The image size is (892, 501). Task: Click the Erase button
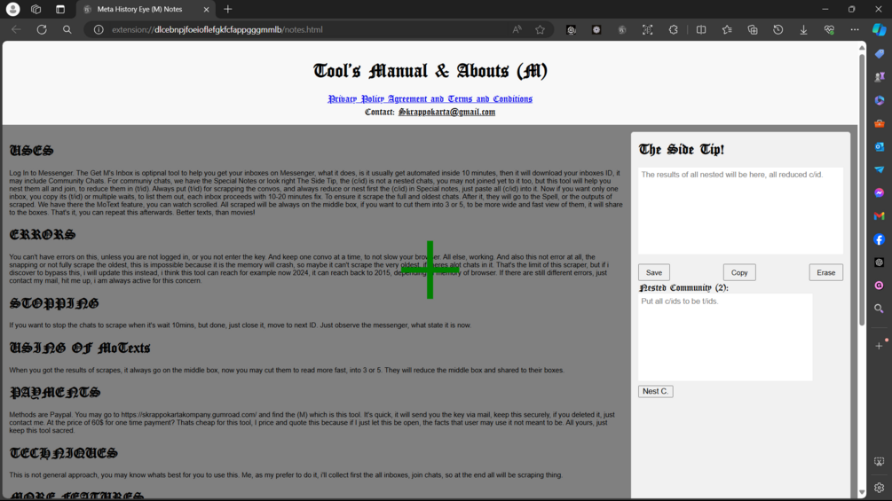pos(826,272)
